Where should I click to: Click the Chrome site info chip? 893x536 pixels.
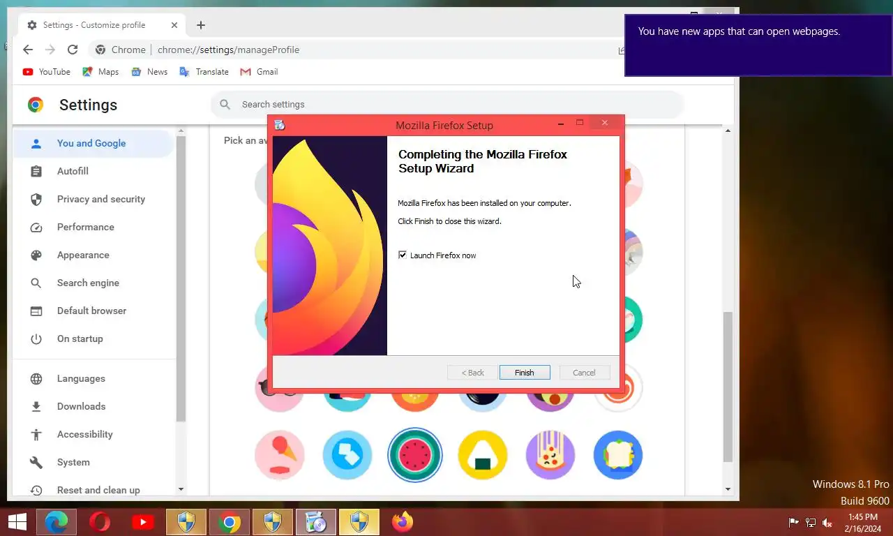click(x=121, y=50)
